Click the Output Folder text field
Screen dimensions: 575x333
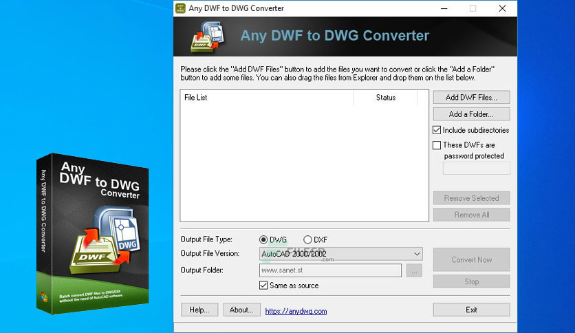pyautogui.click(x=330, y=270)
